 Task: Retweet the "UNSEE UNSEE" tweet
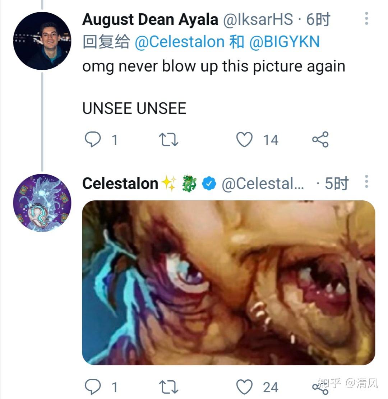(x=168, y=139)
